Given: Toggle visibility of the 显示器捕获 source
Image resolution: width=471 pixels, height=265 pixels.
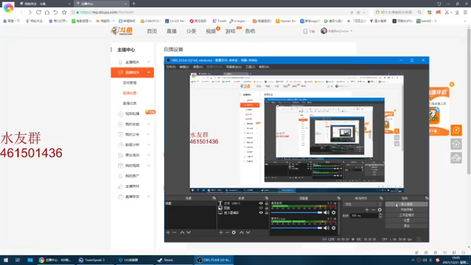Looking at the screenshot, I should 261,213.
